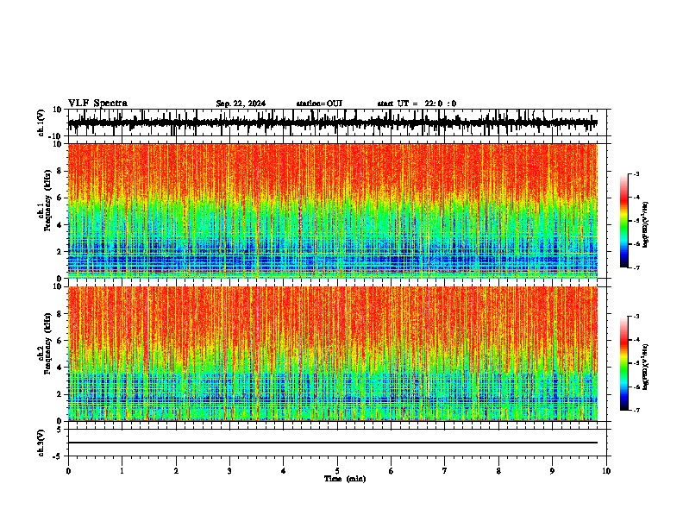Click time axis tick label "1"
Screen dimensions: 683x528
(122, 471)
